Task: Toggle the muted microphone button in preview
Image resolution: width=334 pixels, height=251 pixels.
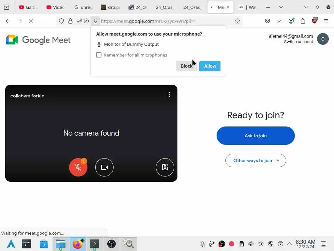Action: click(x=78, y=167)
